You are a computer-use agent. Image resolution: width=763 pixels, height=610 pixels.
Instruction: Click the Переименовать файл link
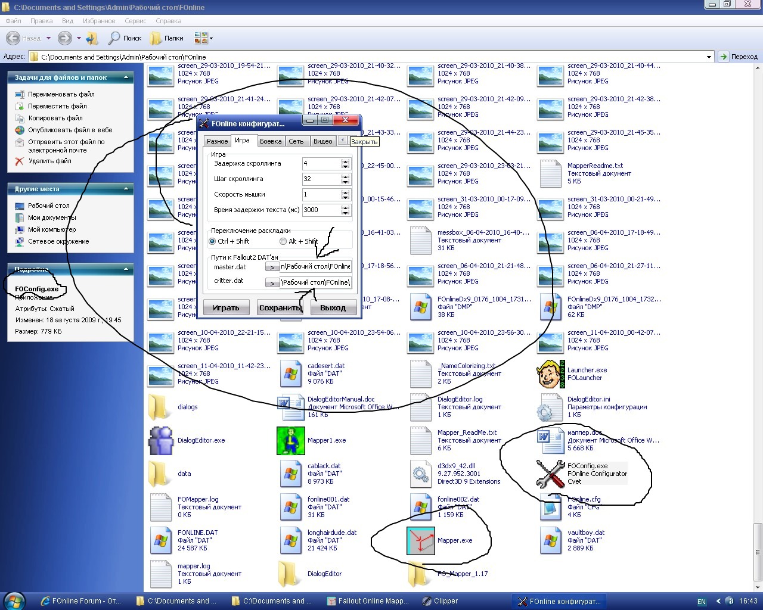point(61,94)
